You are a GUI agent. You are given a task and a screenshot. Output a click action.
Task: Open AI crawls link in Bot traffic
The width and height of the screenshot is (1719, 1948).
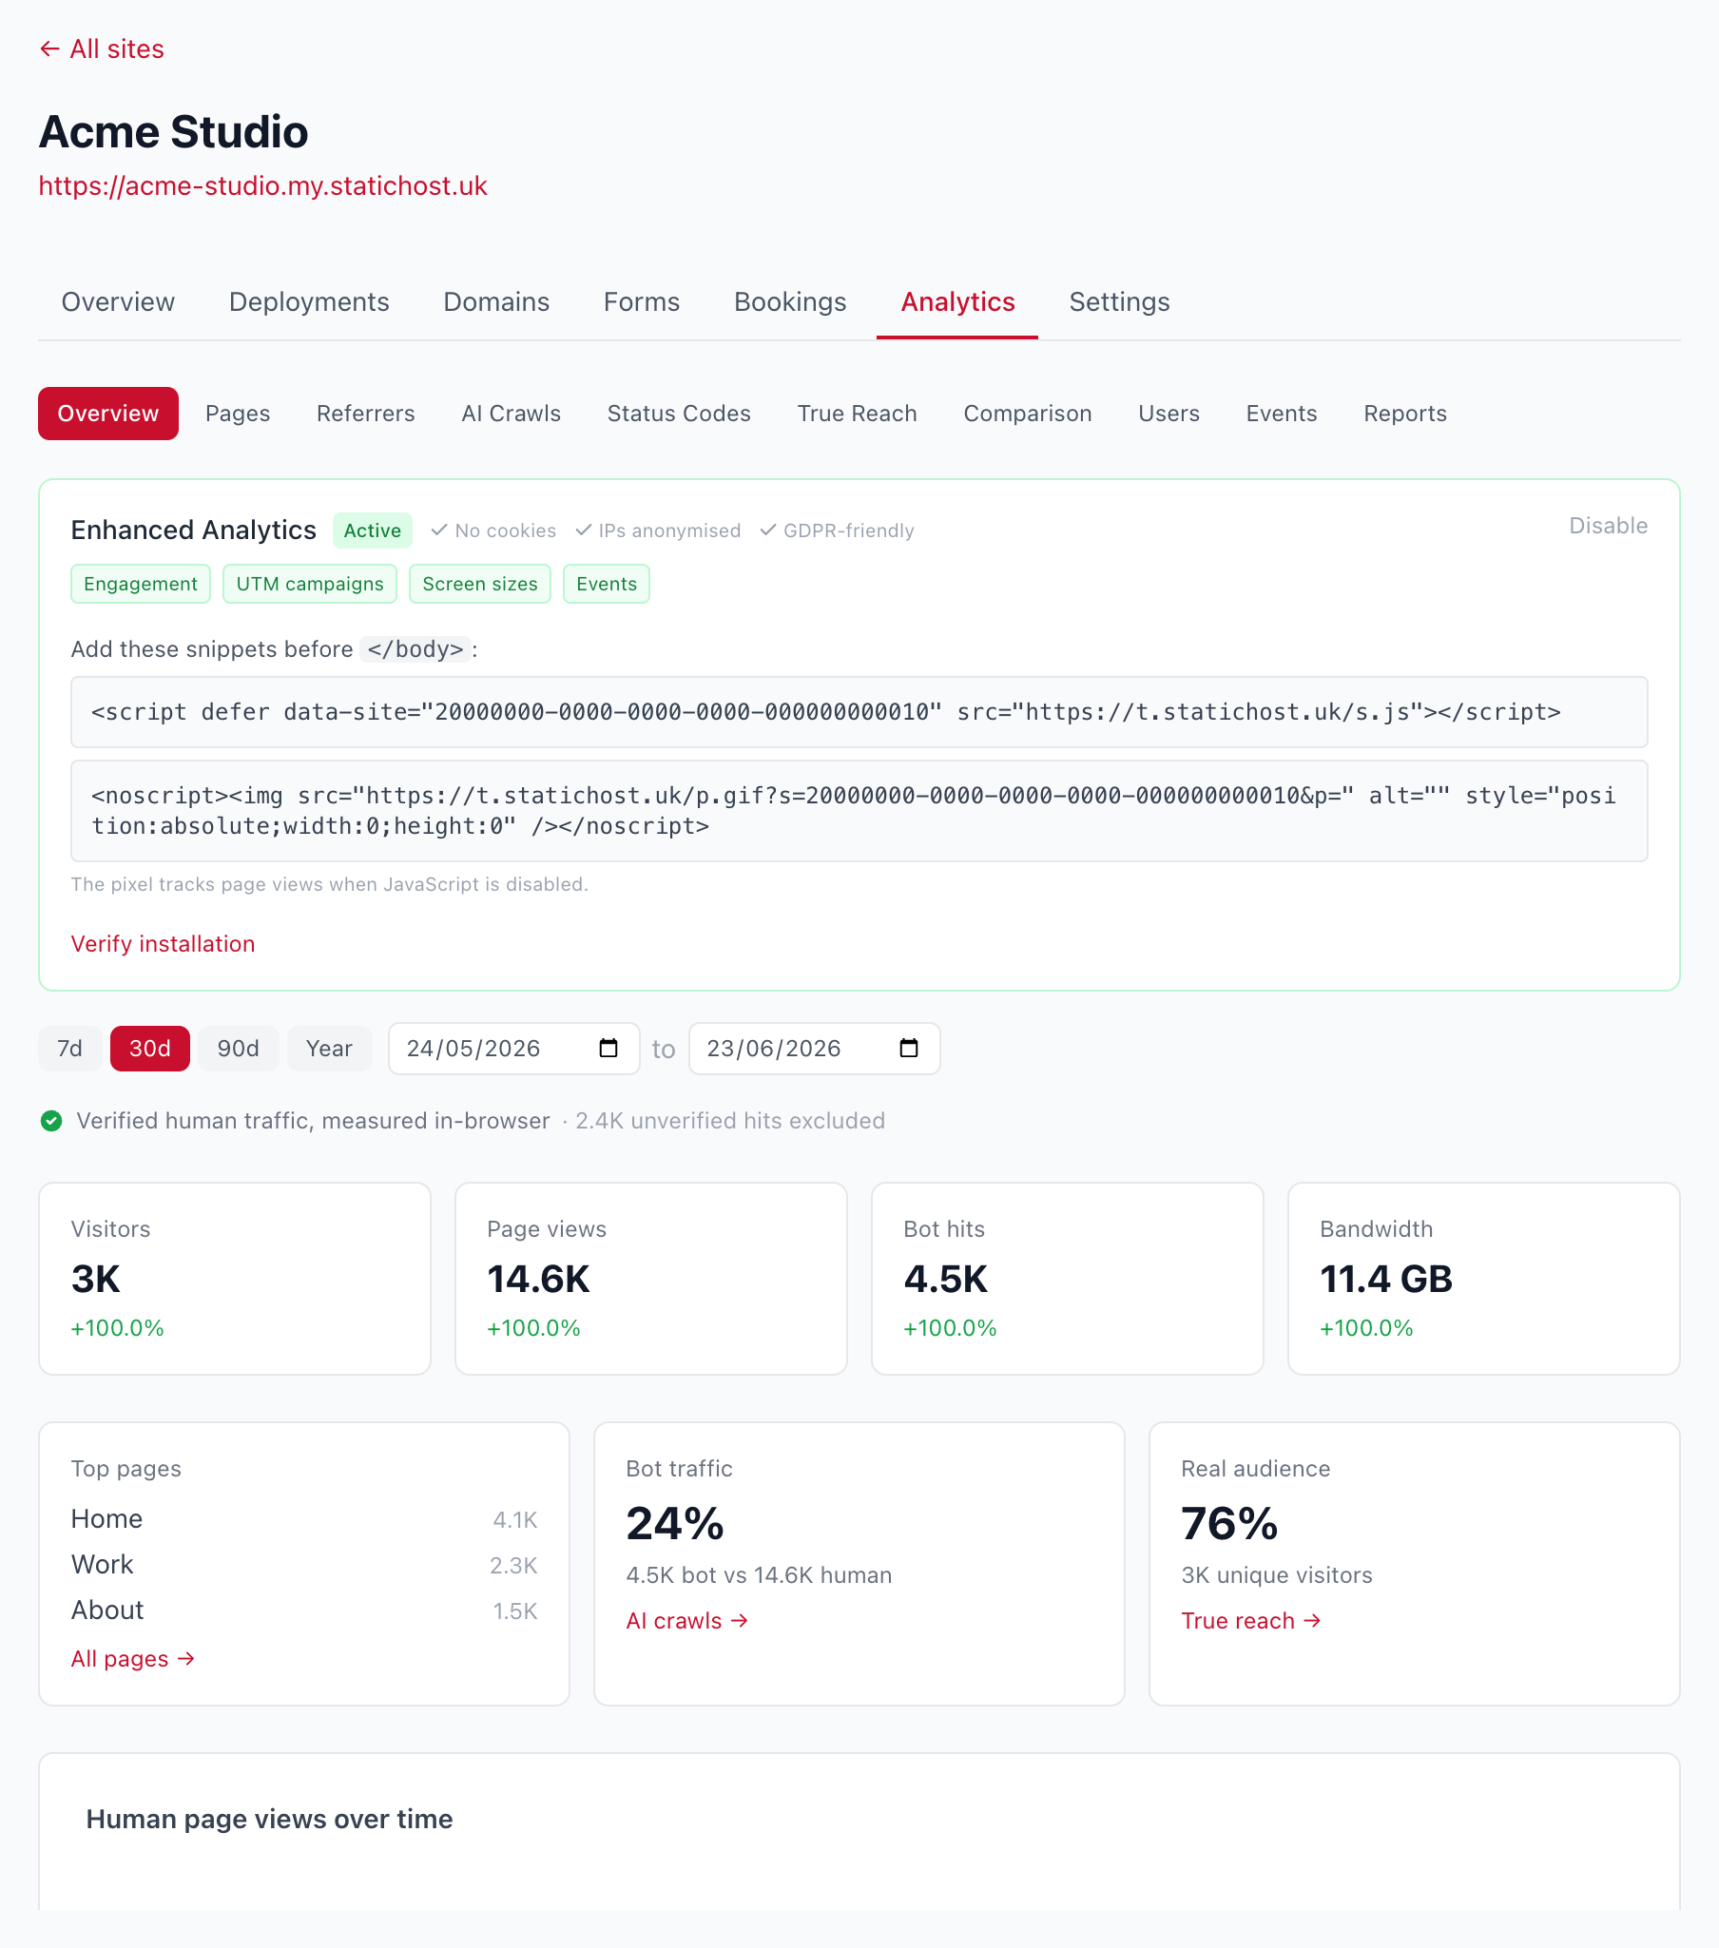click(x=687, y=1621)
